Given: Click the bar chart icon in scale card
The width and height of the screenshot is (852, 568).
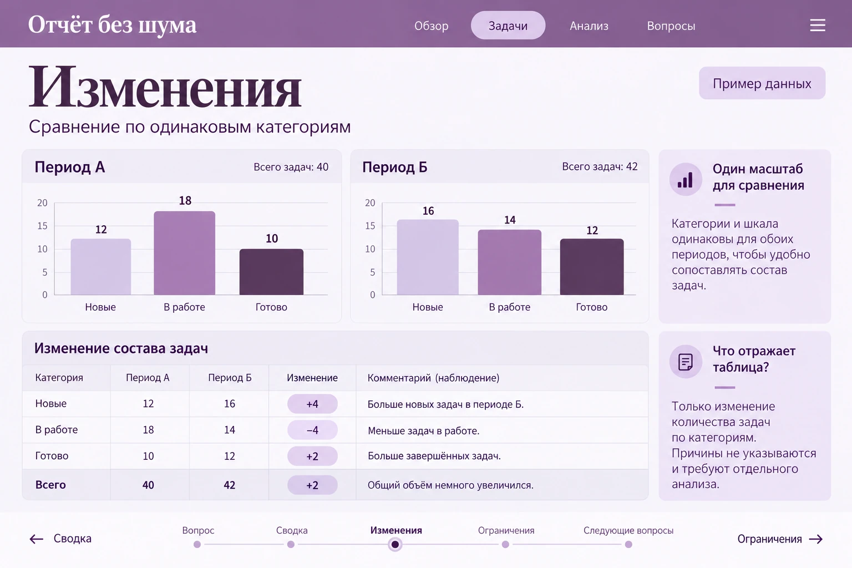Looking at the screenshot, I should (x=686, y=179).
